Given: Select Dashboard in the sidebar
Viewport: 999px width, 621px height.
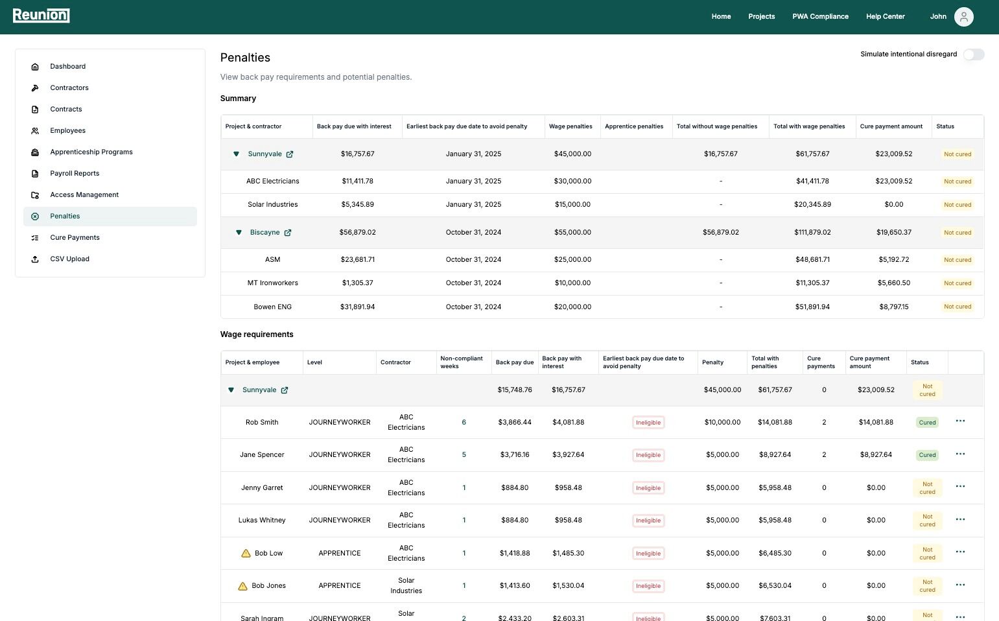Looking at the screenshot, I should point(110,67).
